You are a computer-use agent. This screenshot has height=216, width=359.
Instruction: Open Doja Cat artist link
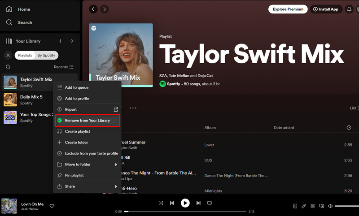(x=205, y=76)
